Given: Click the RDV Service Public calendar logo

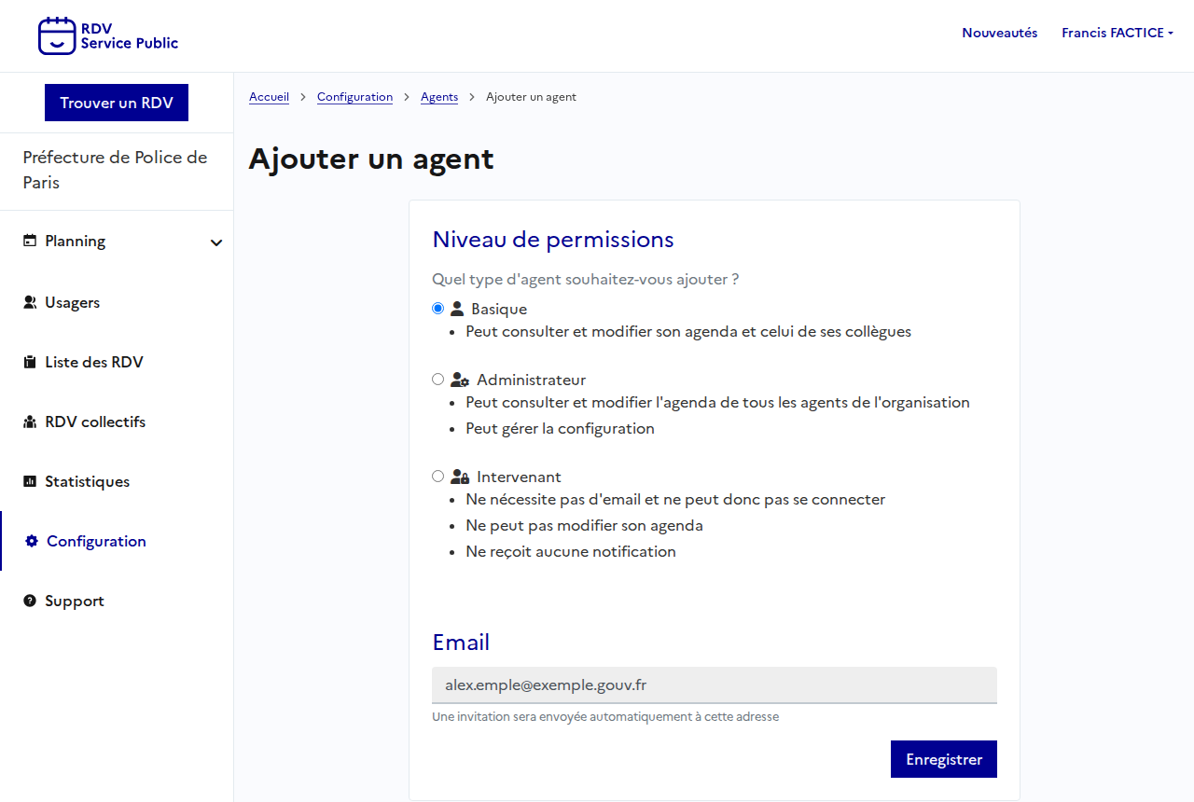Looking at the screenshot, I should click(x=57, y=35).
